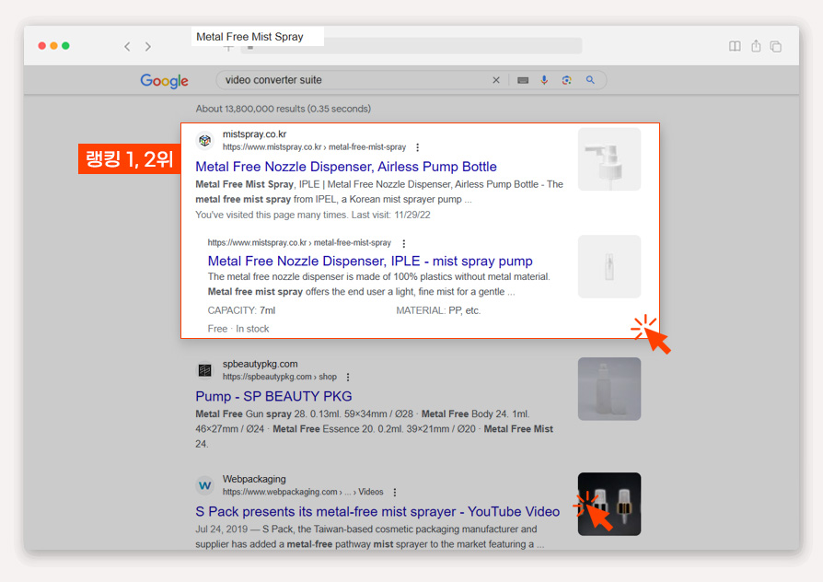
Task: Click "MATERIAL: PP, etc." text
Action: [x=438, y=310]
